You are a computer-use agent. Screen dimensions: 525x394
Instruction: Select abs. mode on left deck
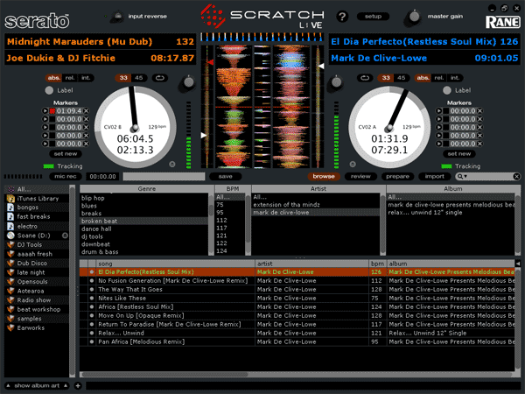(53, 78)
